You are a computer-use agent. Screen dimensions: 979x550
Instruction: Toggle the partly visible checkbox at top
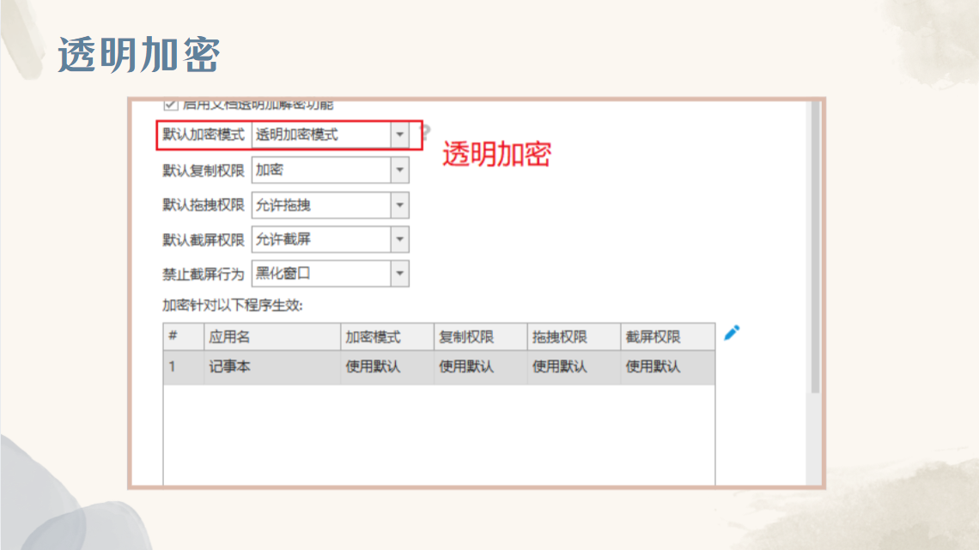point(170,105)
